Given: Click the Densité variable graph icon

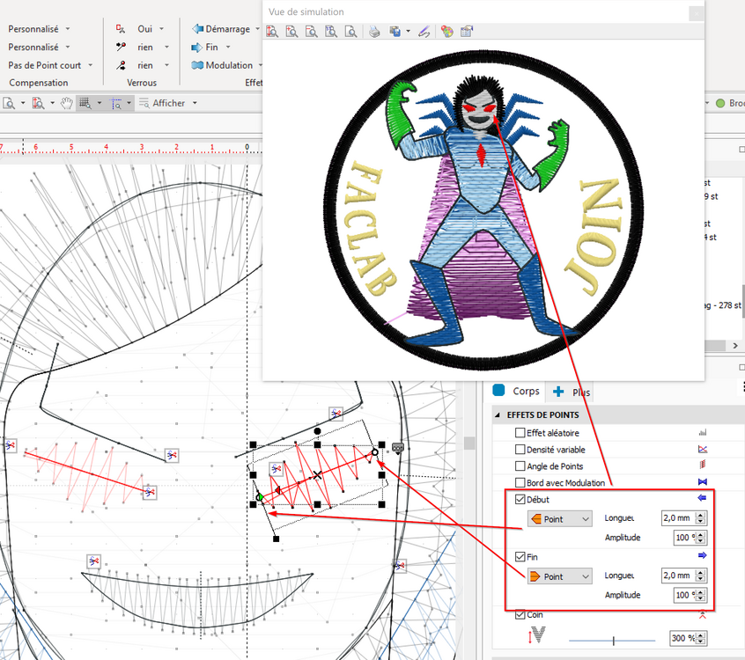Looking at the screenshot, I should pyautogui.click(x=703, y=449).
